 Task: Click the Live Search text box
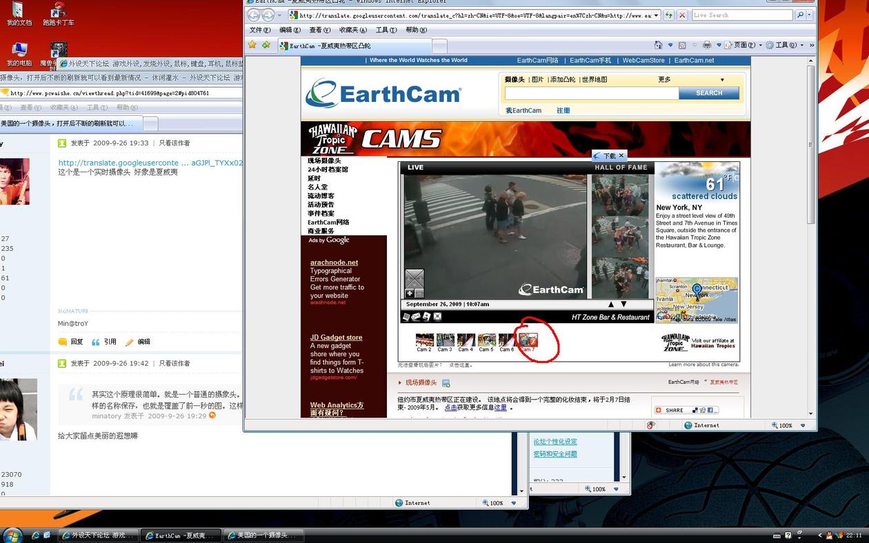coord(742,15)
